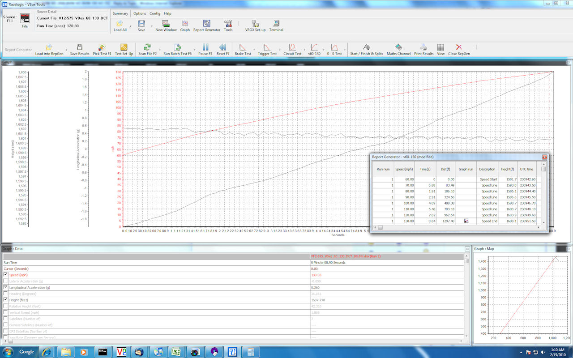573x358 pixels.
Task: Click graph run icon in 130.00 row
Action: [466, 221]
